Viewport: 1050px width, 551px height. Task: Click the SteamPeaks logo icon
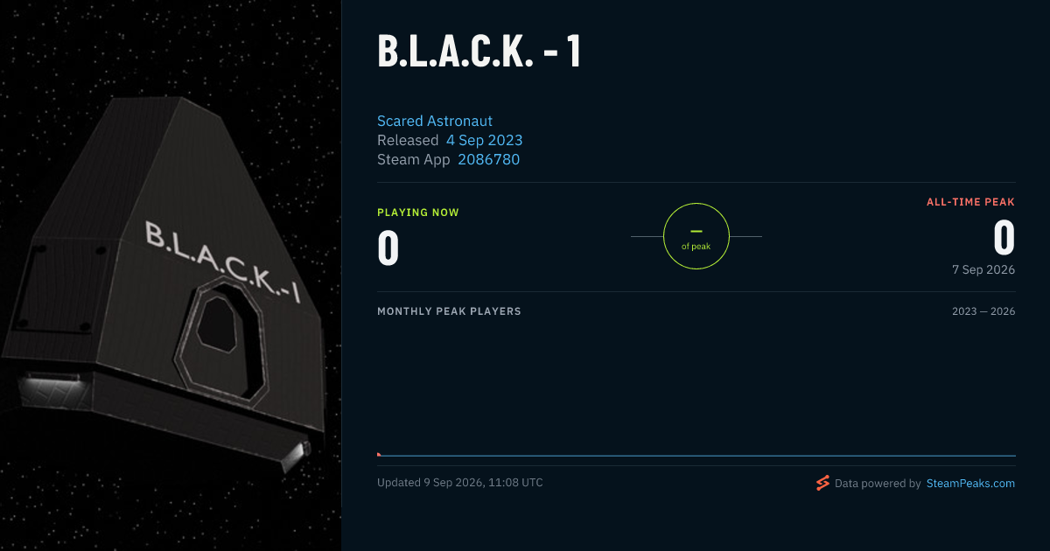(x=822, y=483)
